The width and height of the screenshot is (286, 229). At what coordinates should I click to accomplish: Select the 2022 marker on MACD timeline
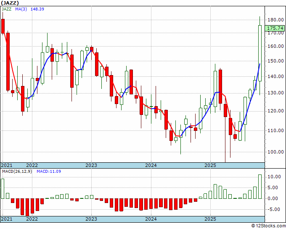32,219
